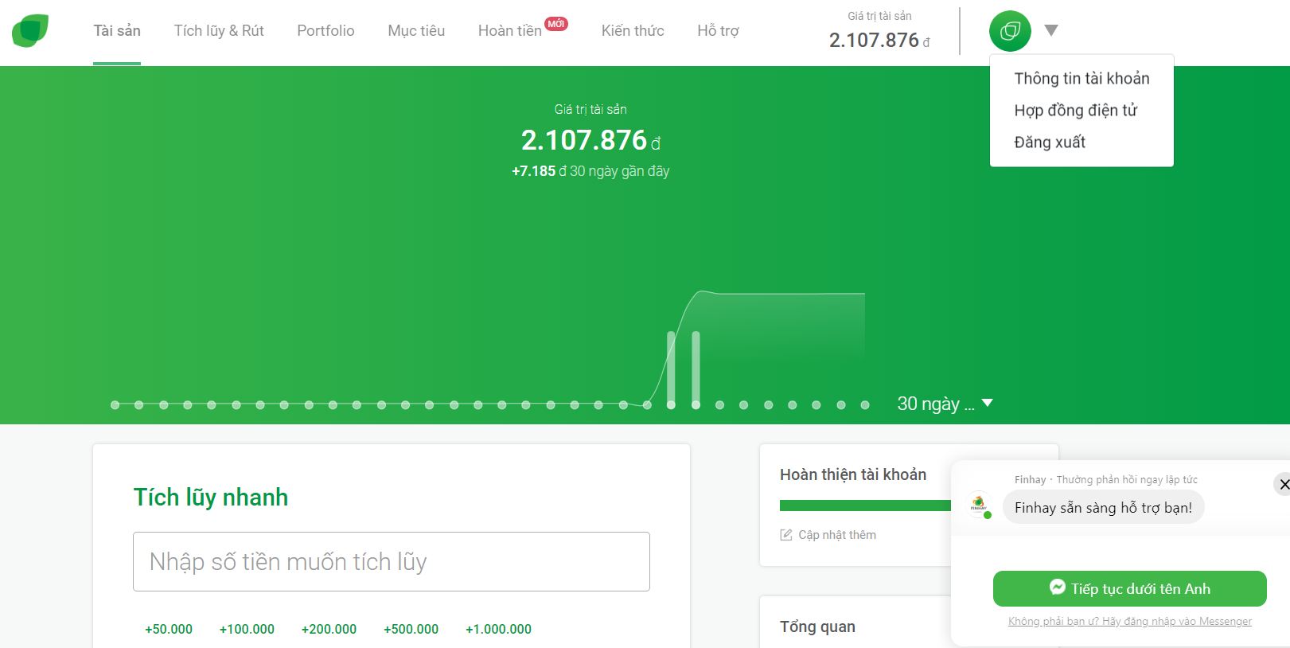Expand the 30 ngày period dropdown
The height and width of the screenshot is (648, 1290).
(x=945, y=404)
